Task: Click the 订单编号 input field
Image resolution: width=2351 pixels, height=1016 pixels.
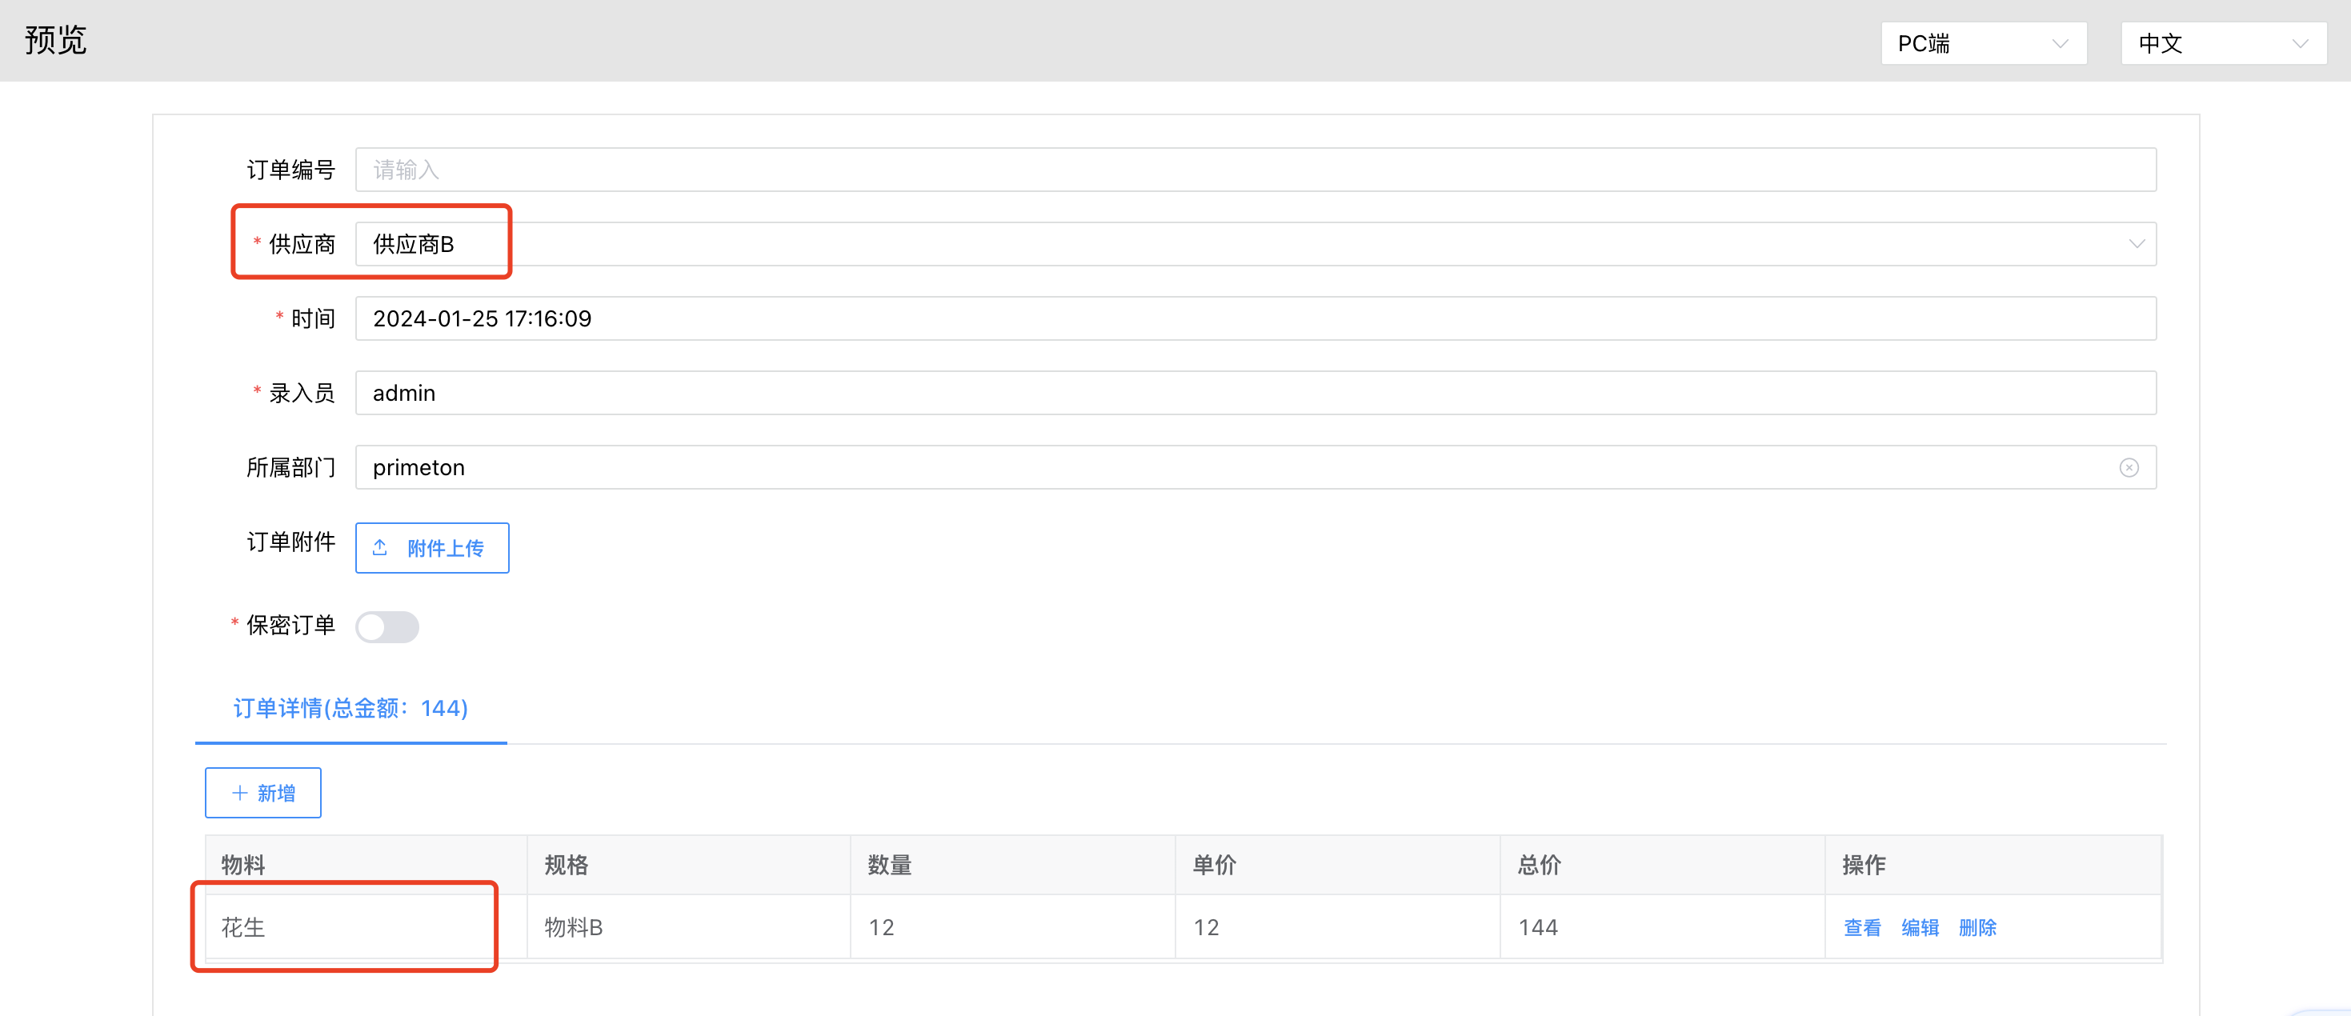Action: [1255, 170]
